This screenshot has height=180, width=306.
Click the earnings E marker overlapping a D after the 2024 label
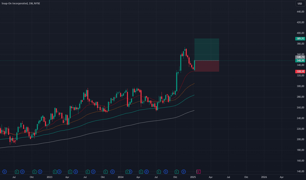[127, 171]
